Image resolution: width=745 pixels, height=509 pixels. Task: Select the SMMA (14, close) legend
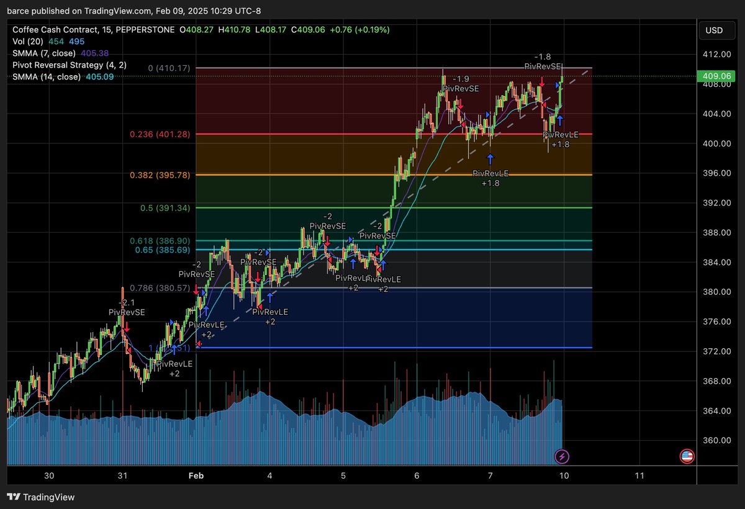(x=46, y=76)
